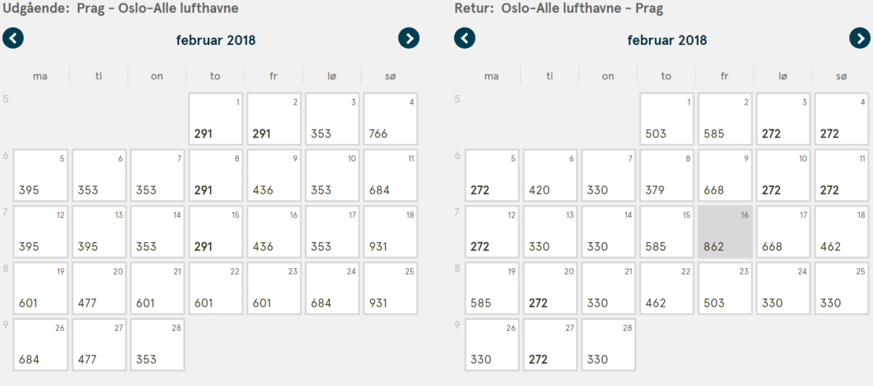The width and height of the screenshot is (873, 386).
Task: Pick return February 1 fare 503
Action: pos(667,119)
